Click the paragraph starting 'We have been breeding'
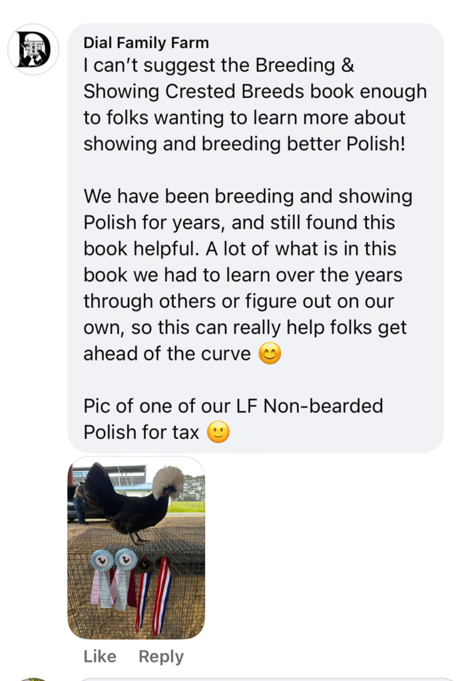Screen dimensions: 468x681 (x=248, y=275)
